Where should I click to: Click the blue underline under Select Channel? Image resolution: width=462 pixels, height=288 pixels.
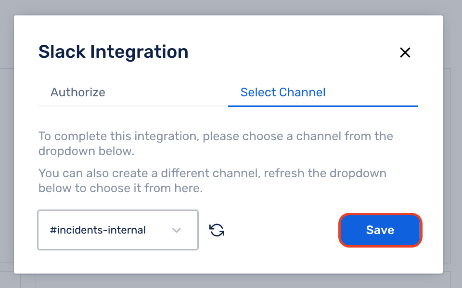[x=323, y=106]
